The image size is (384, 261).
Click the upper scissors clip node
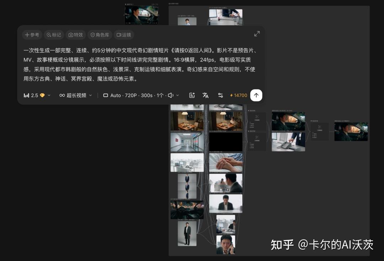pyautogui.click(x=257, y=121)
